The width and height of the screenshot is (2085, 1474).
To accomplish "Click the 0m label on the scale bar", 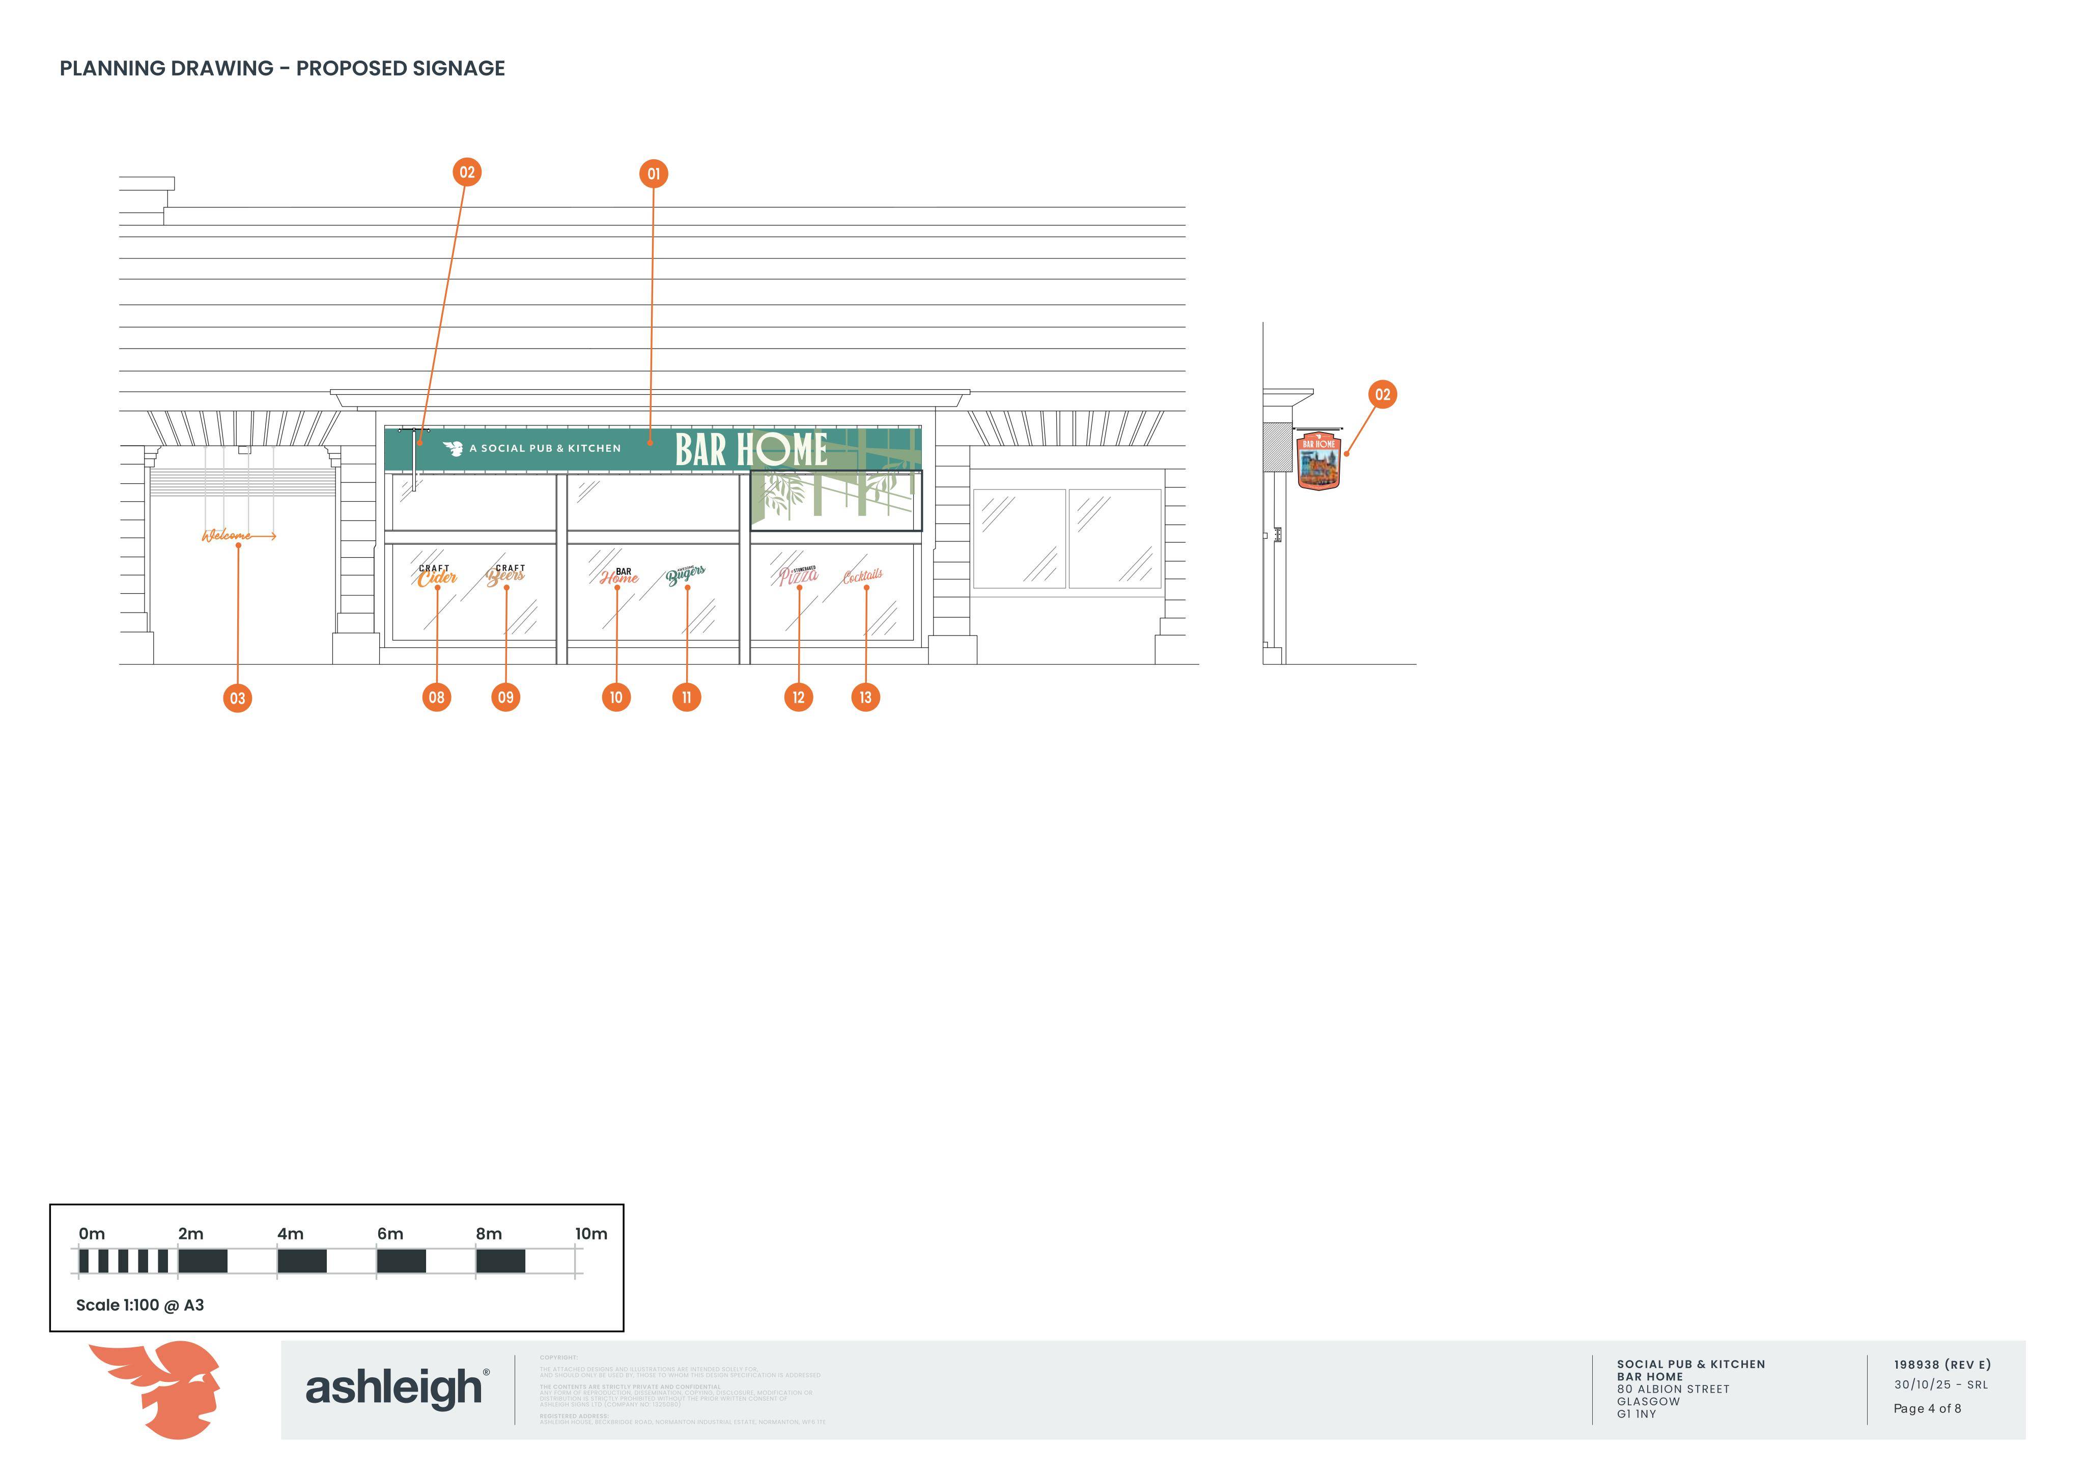I will coord(92,1234).
